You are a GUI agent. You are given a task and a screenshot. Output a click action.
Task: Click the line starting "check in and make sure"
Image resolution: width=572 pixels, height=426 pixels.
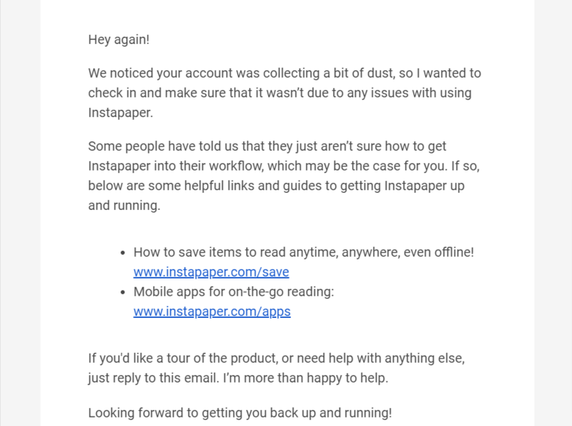pyautogui.click(x=279, y=93)
